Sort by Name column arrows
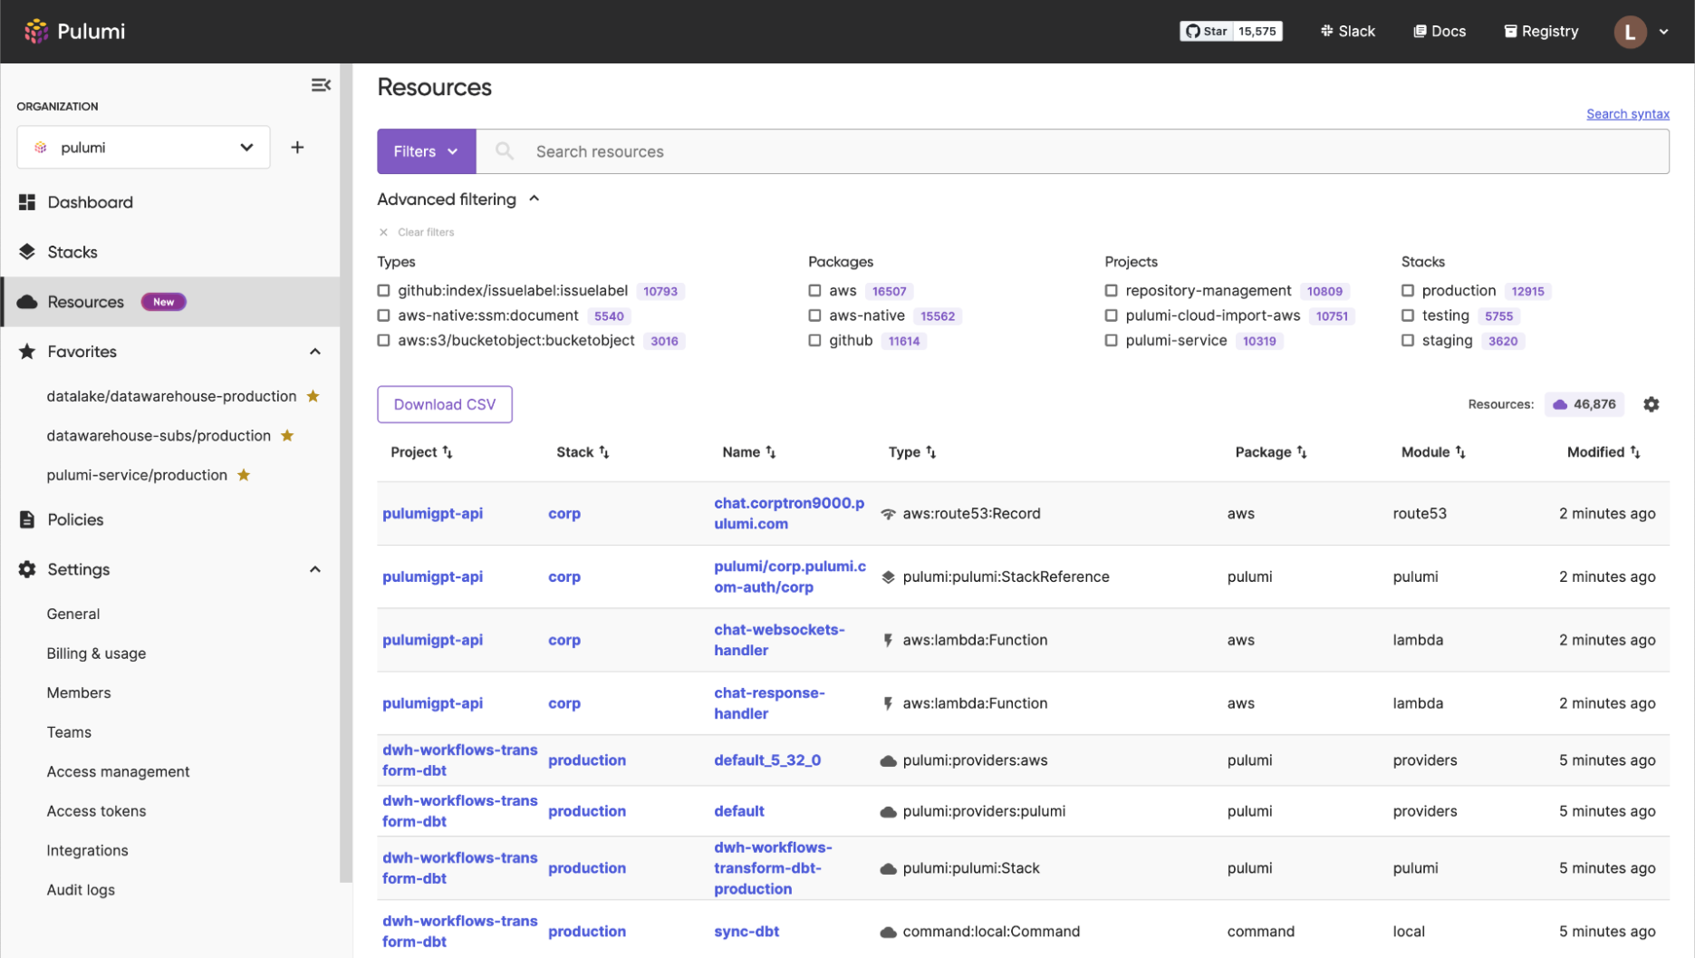1695x958 pixels. coord(771,452)
